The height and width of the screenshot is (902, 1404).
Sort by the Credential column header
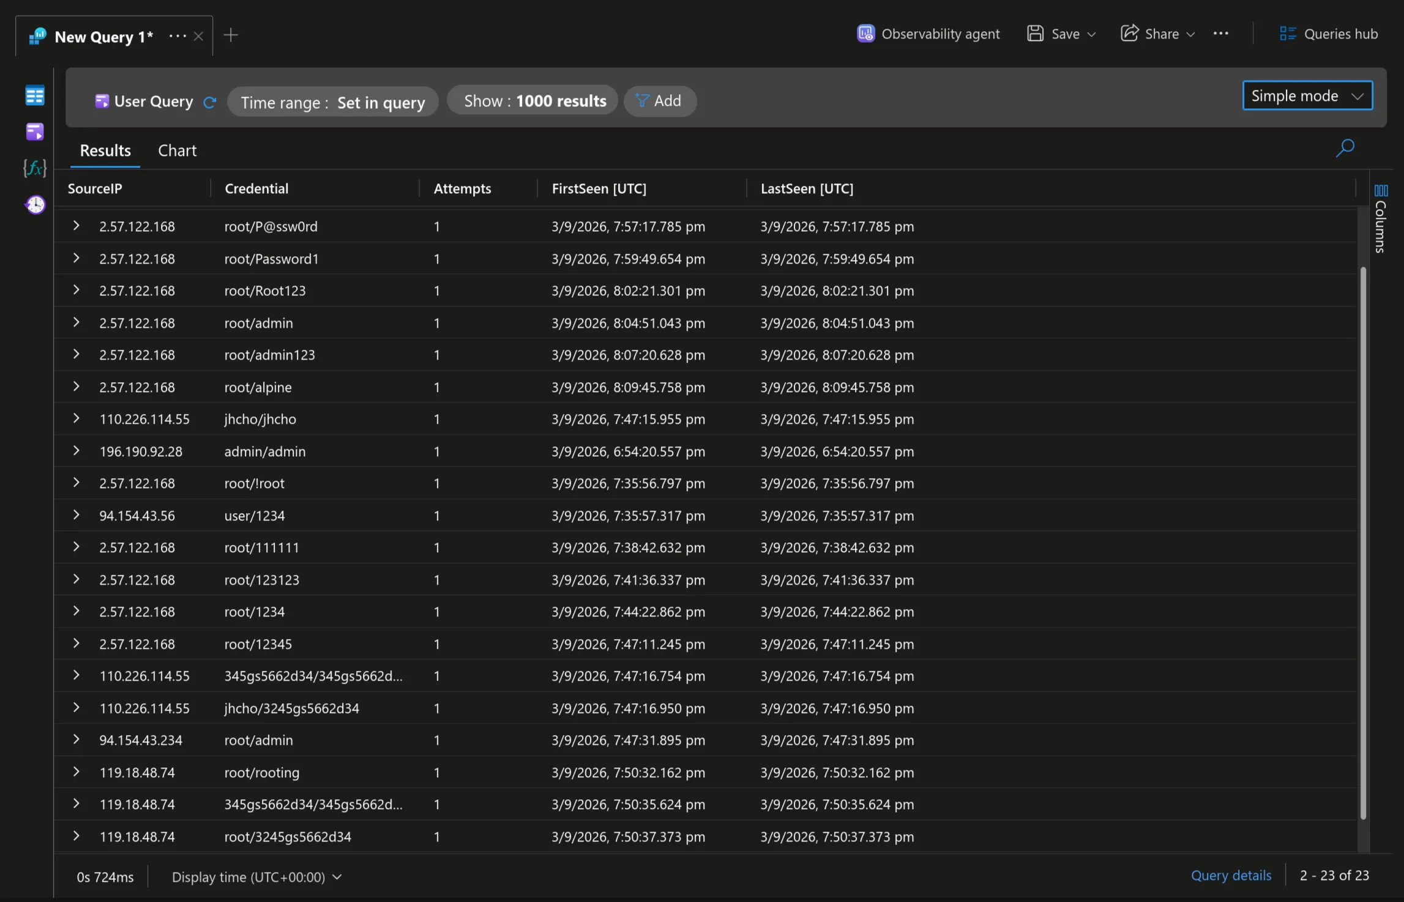(256, 188)
